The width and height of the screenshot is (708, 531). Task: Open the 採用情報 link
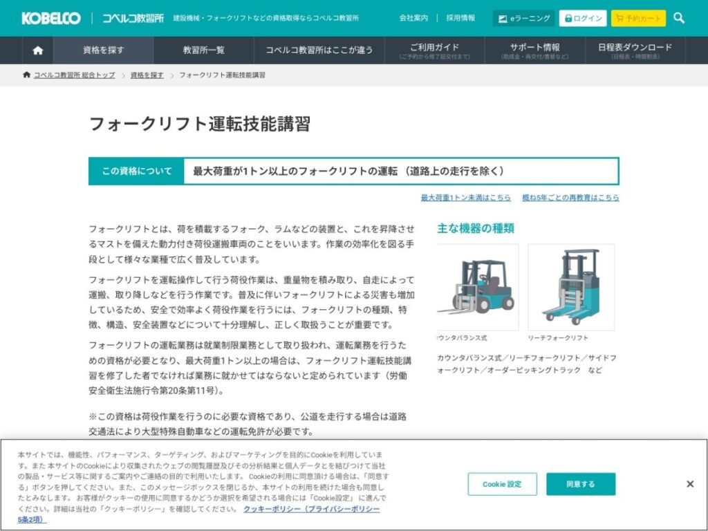(x=460, y=18)
